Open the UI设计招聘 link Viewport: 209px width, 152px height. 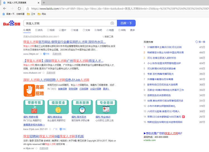coord(96,89)
